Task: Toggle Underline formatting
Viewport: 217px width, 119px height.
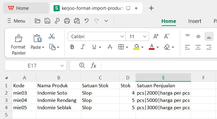Action: pyautogui.click(x=94, y=47)
